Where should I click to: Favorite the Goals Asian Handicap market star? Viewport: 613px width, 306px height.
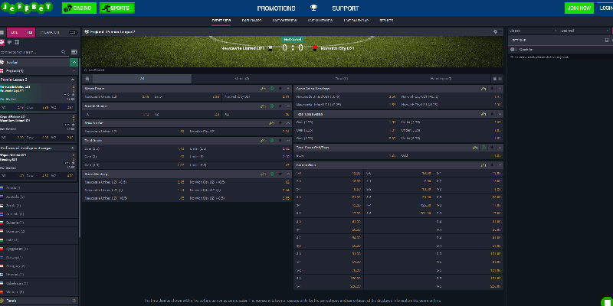(492, 89)
